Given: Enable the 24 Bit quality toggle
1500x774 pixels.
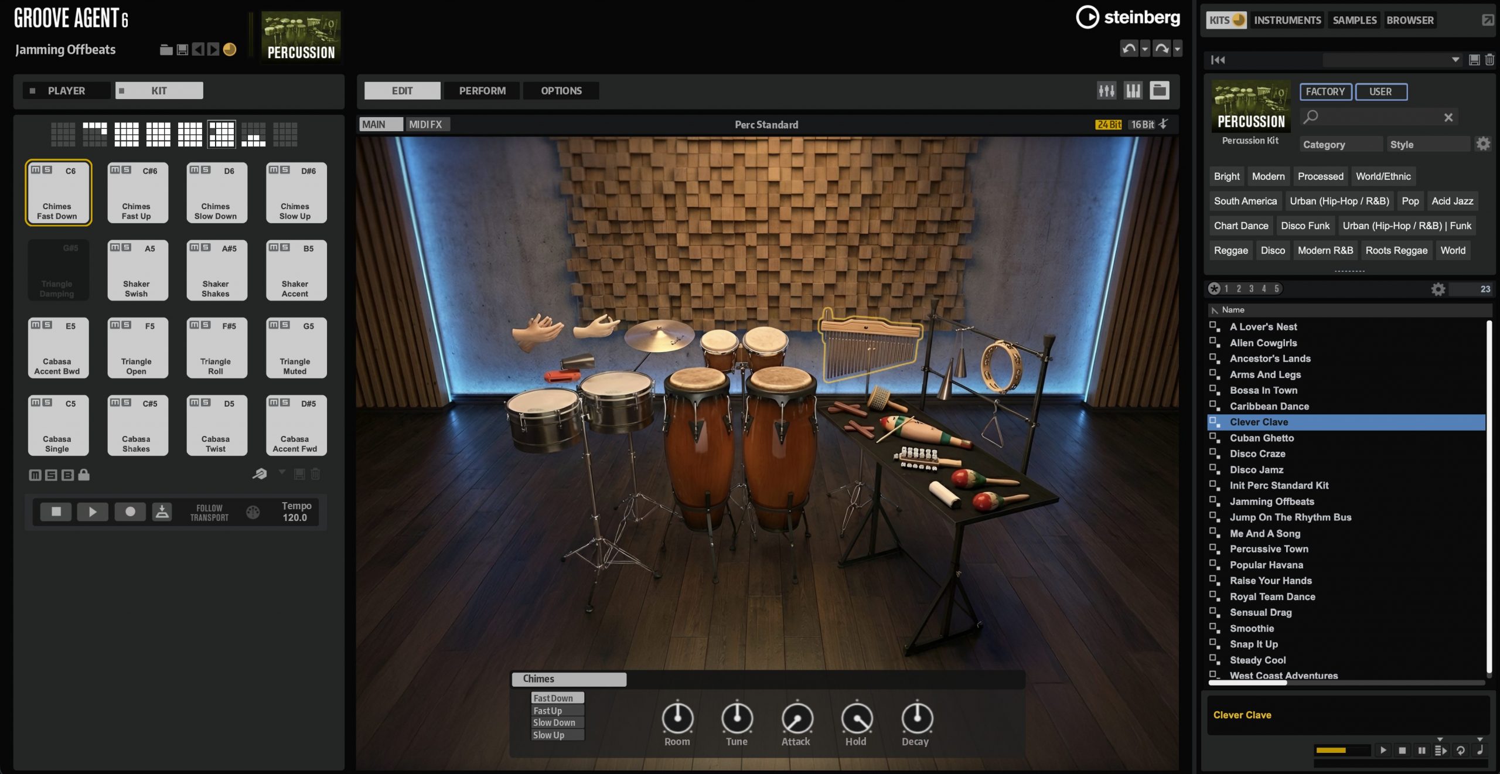Looking at the screenshot, I should pos(1108,124).
